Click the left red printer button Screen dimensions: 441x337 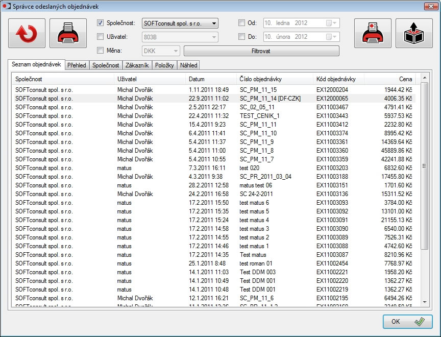click(68, 33)
